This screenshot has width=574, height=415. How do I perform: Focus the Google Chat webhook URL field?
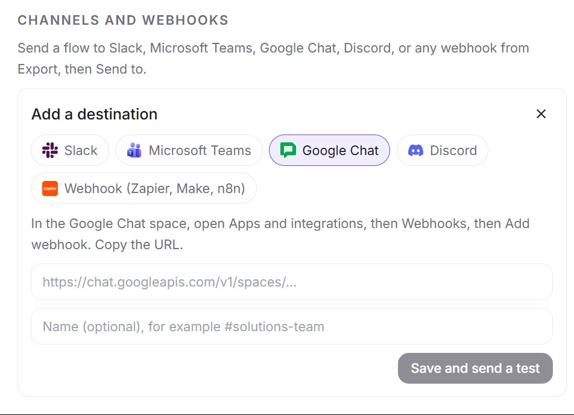point(292,282)
